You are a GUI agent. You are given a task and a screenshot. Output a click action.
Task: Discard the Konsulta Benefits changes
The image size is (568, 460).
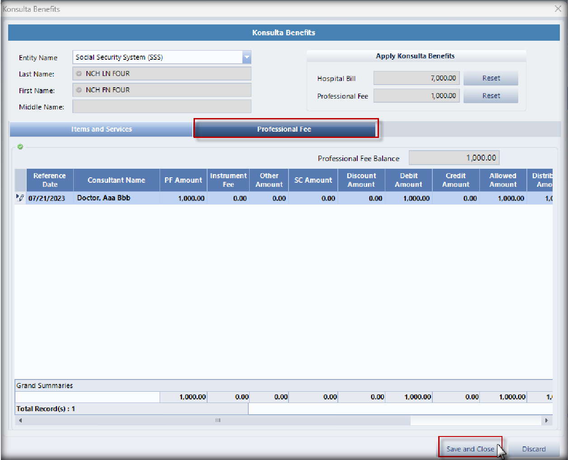(x=534, y=449)
